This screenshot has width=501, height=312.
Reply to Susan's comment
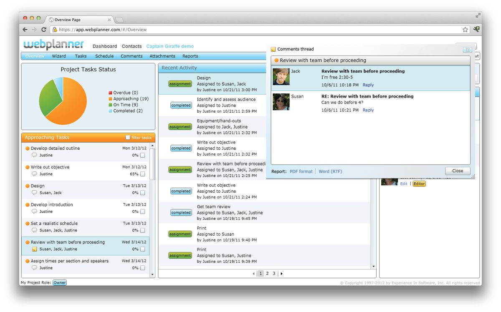[x=368, y=110]
